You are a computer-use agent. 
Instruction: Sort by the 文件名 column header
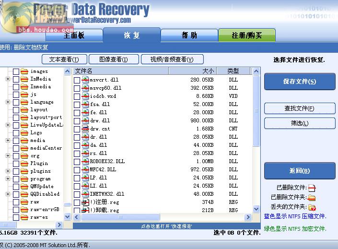[x=121, y=71]
